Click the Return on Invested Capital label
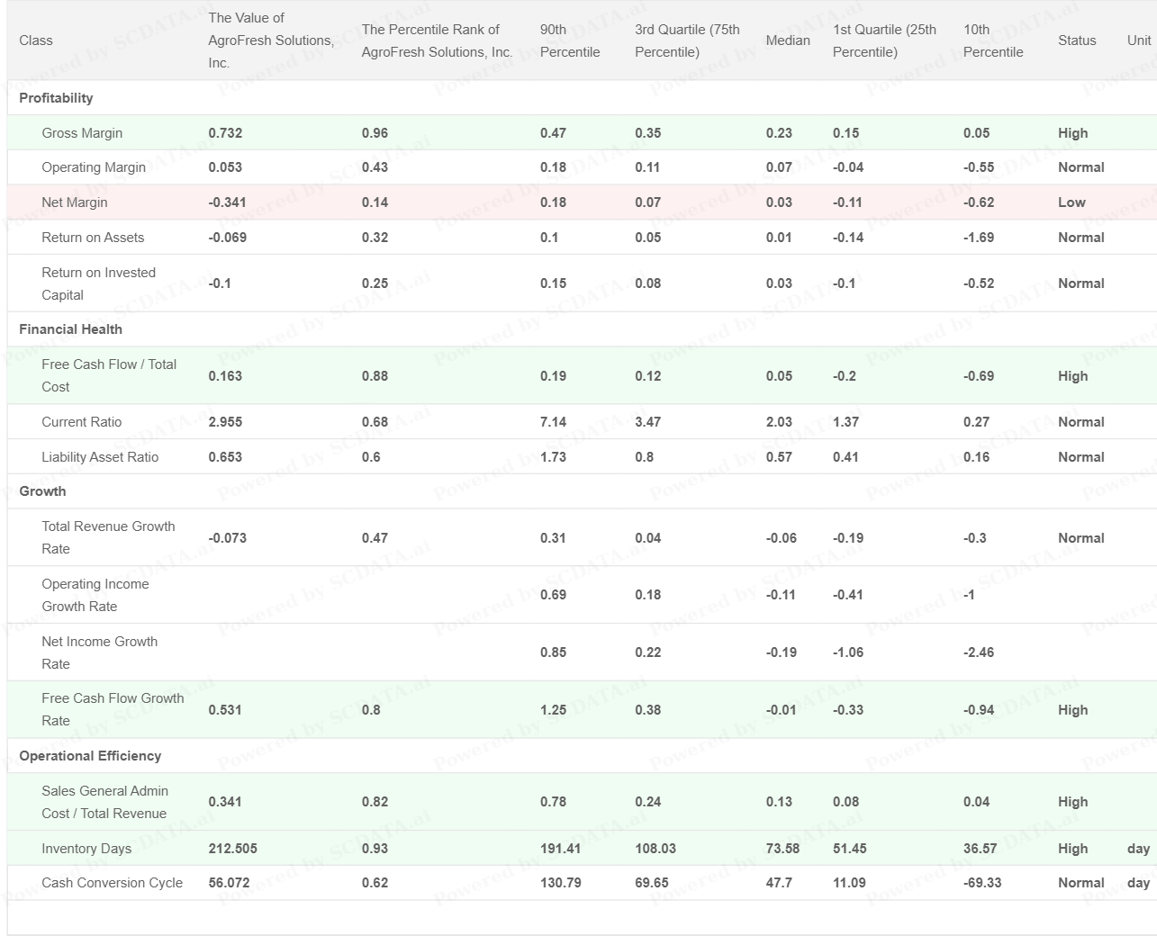This screenshot has height=936, width=1157. (x=99, y=283)
